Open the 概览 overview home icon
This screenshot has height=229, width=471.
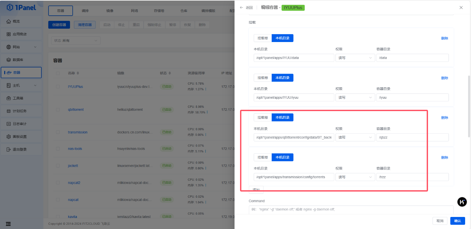pos(9,21)
